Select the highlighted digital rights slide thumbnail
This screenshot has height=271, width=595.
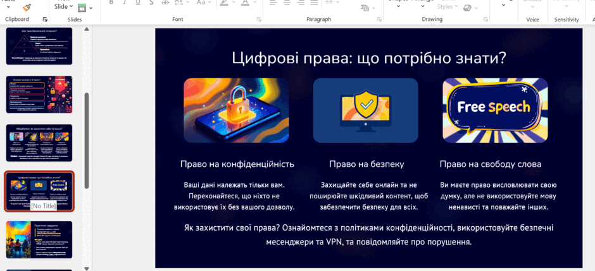click(x=39, y=191)
